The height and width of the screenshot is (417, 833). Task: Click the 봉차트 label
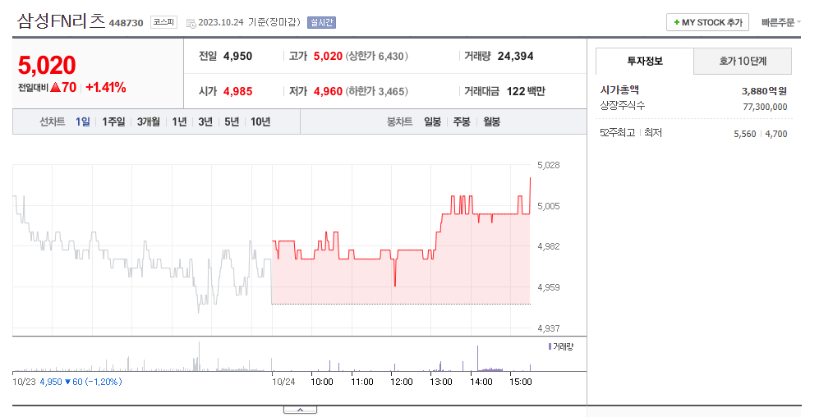point(399,121)
